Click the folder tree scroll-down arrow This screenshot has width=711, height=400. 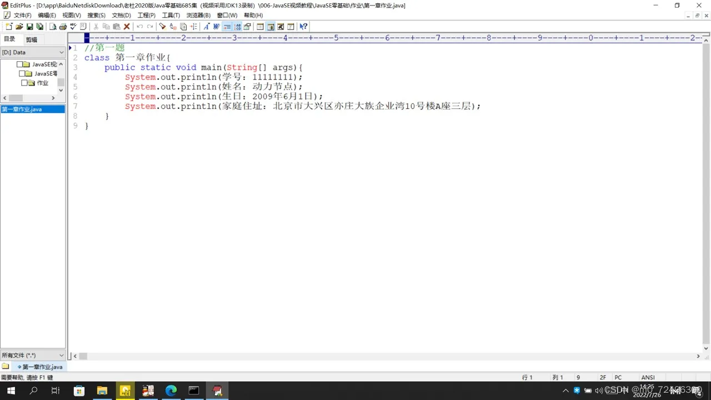click(61, 90)
